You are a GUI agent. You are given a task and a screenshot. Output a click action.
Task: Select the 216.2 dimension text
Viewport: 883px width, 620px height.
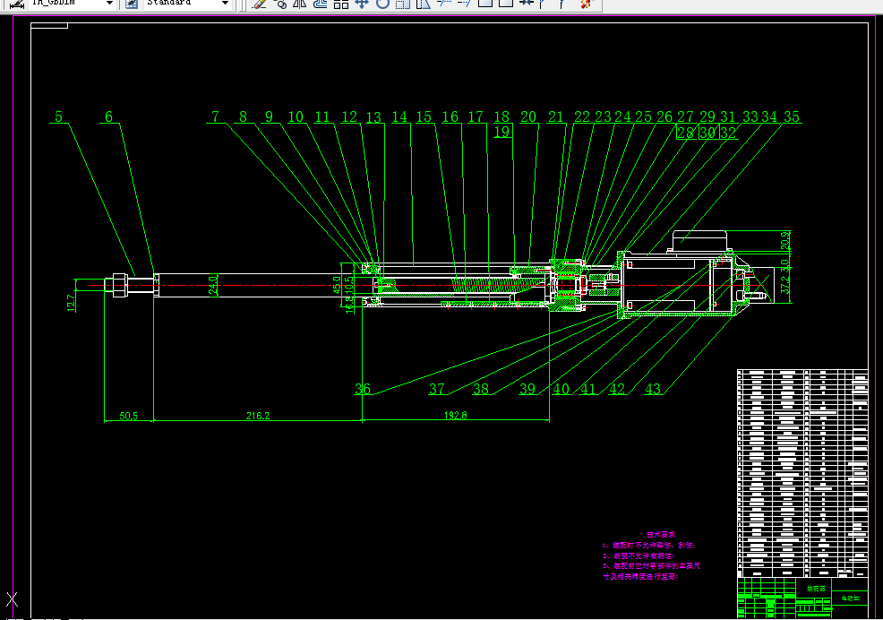click(258, 416)
